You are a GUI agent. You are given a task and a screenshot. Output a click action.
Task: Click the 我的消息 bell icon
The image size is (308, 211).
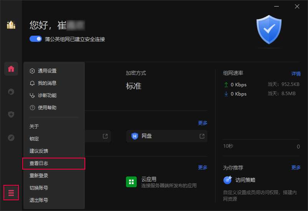(32, 83)
